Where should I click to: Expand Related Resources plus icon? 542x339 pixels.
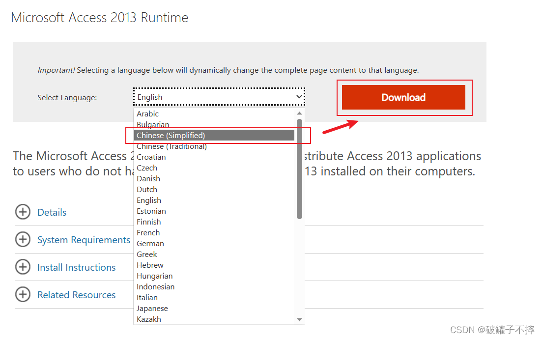23,294
